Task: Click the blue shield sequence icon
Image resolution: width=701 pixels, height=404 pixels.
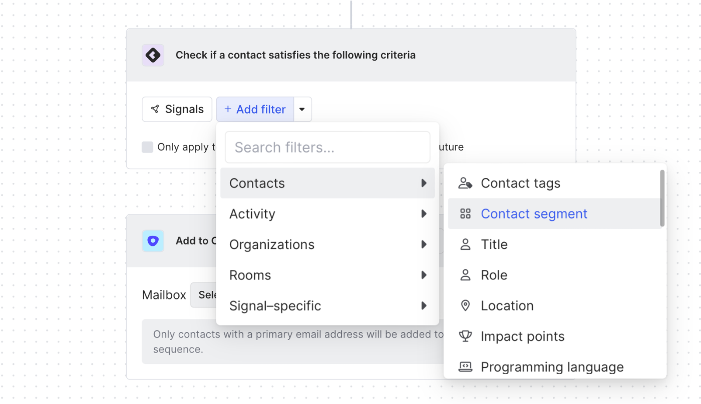Action: click(153, 241)
